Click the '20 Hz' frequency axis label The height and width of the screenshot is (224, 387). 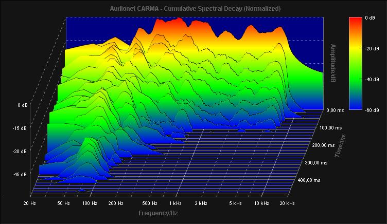click(30, 203)
